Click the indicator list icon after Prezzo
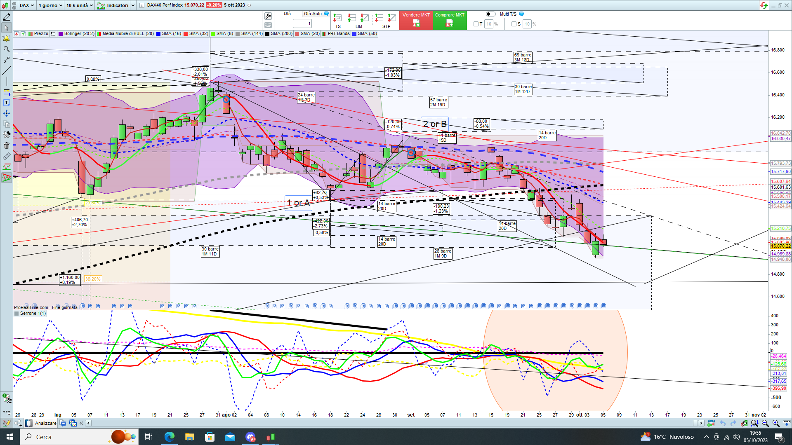This screenshot has height=445, width=792. (x=53, y=34)
